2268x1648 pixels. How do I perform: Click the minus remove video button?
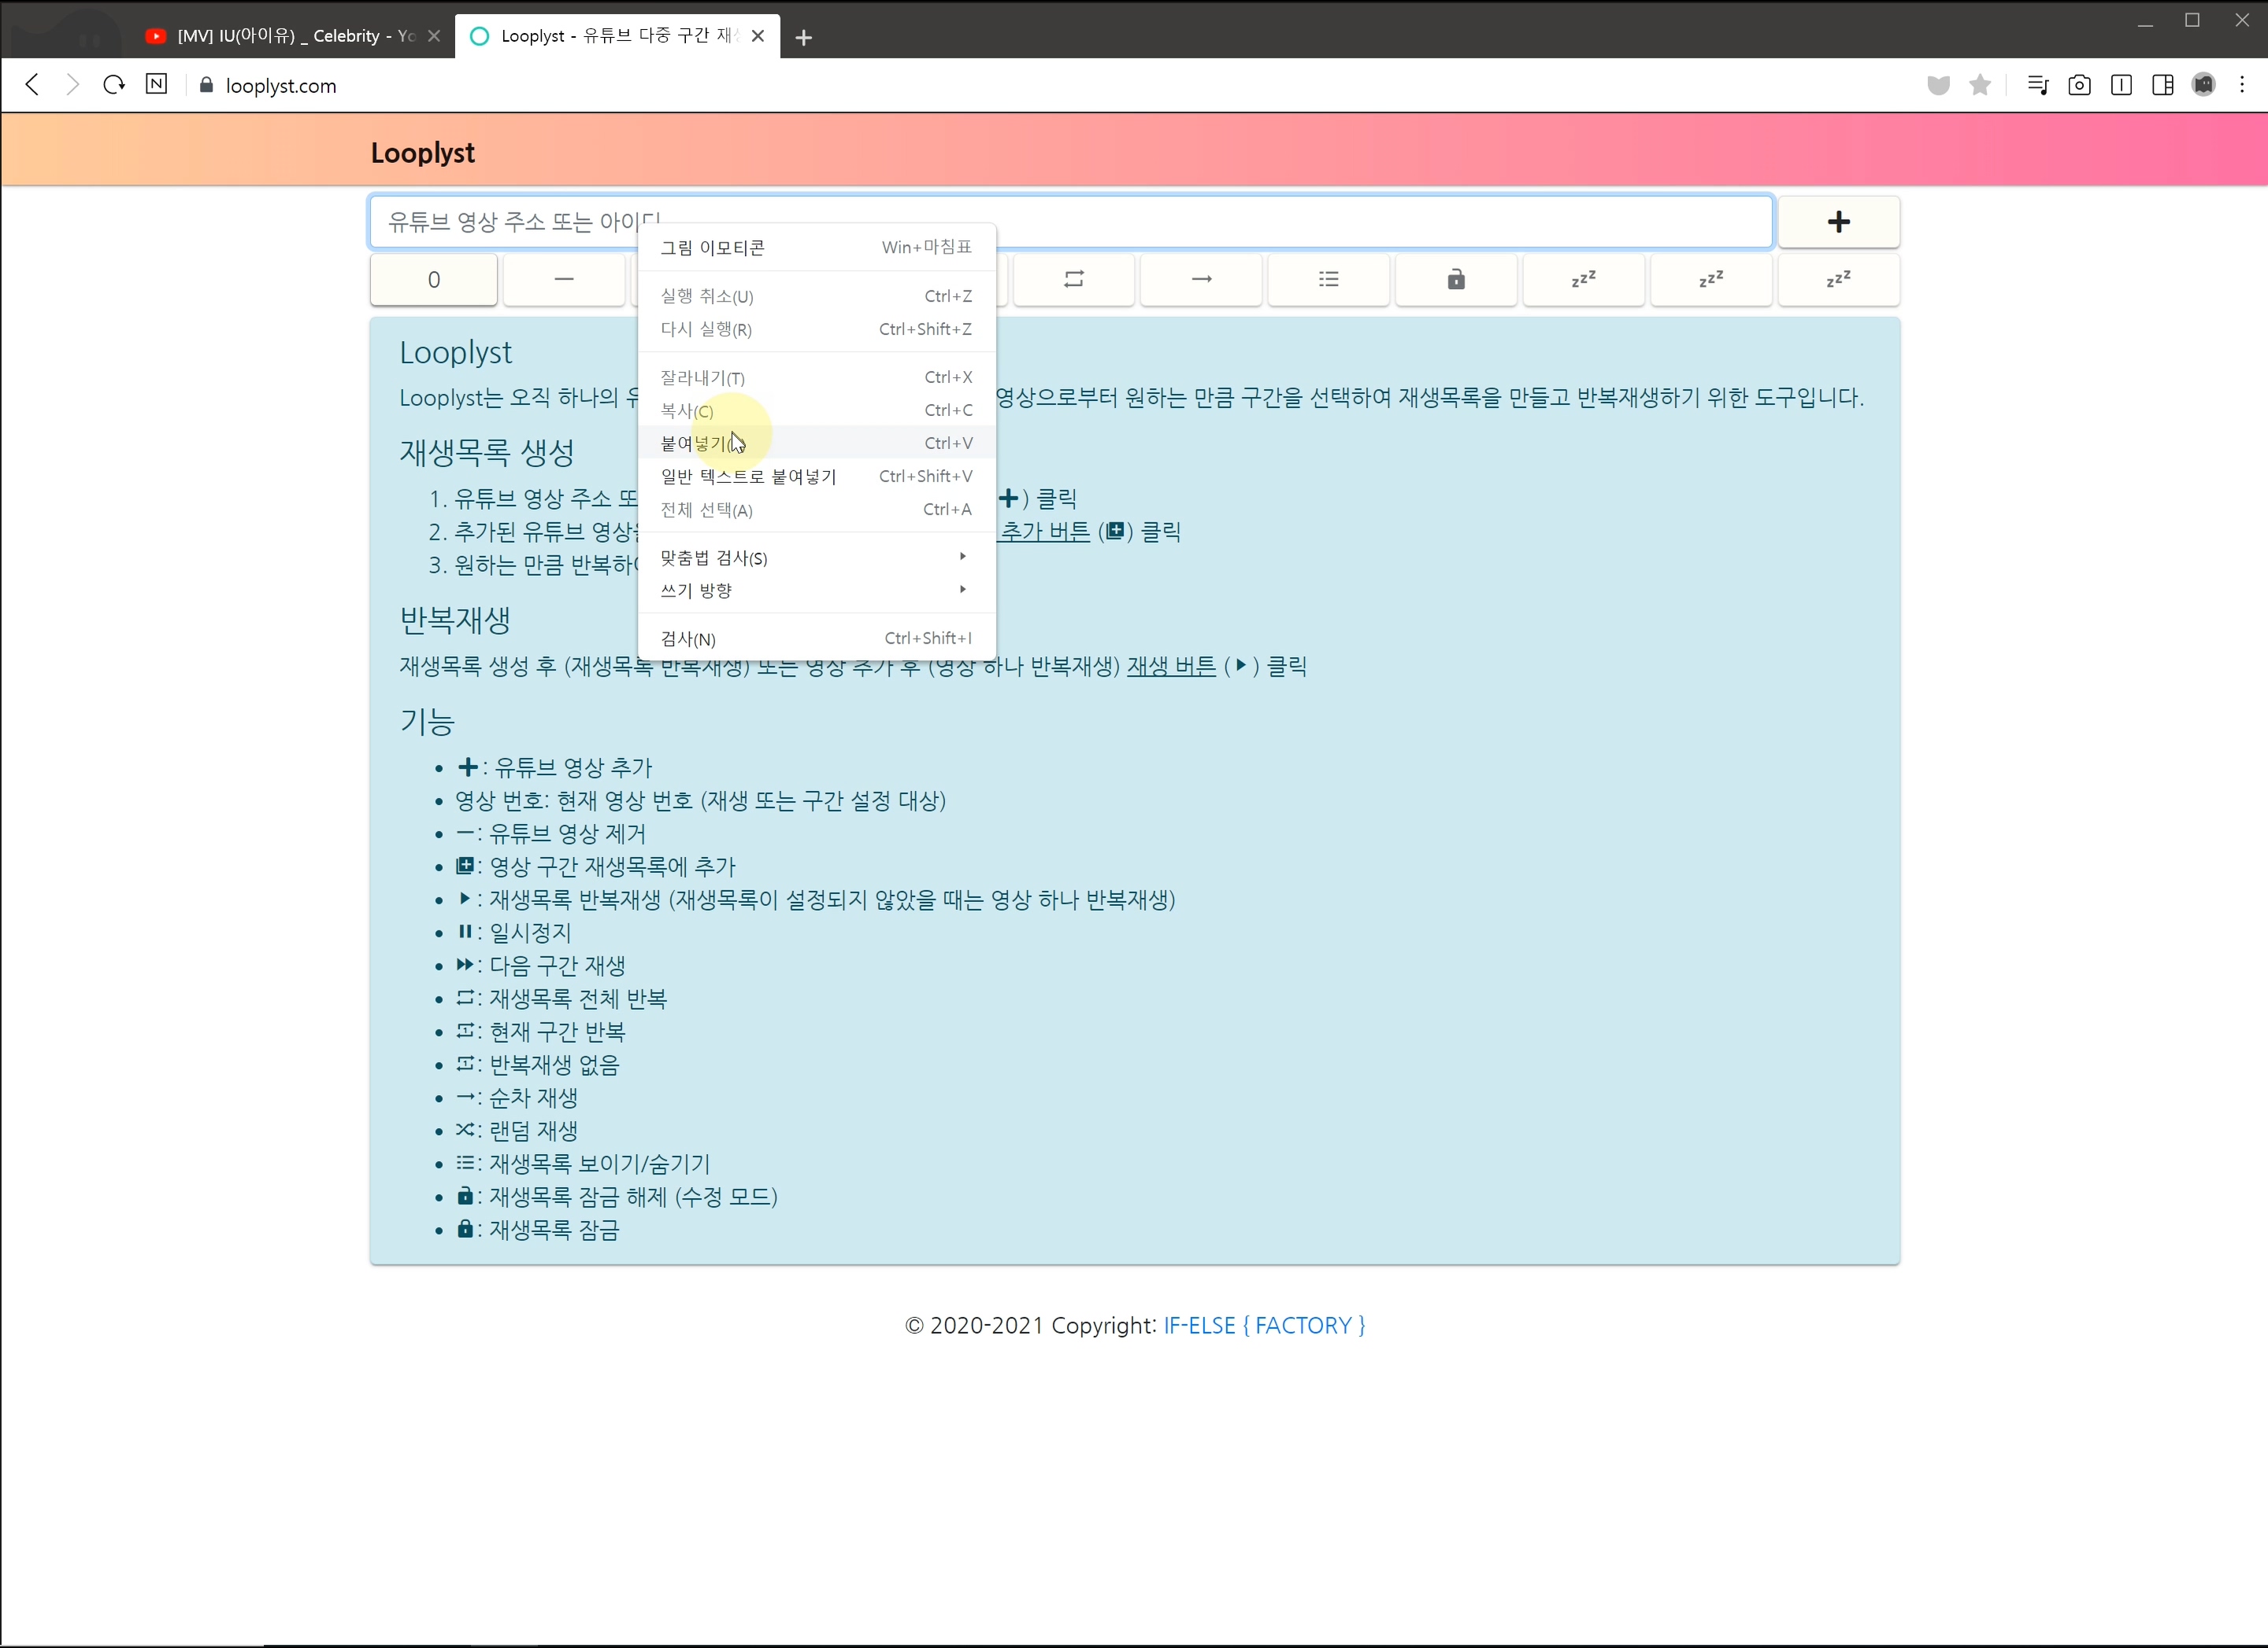tap(564, 279)
